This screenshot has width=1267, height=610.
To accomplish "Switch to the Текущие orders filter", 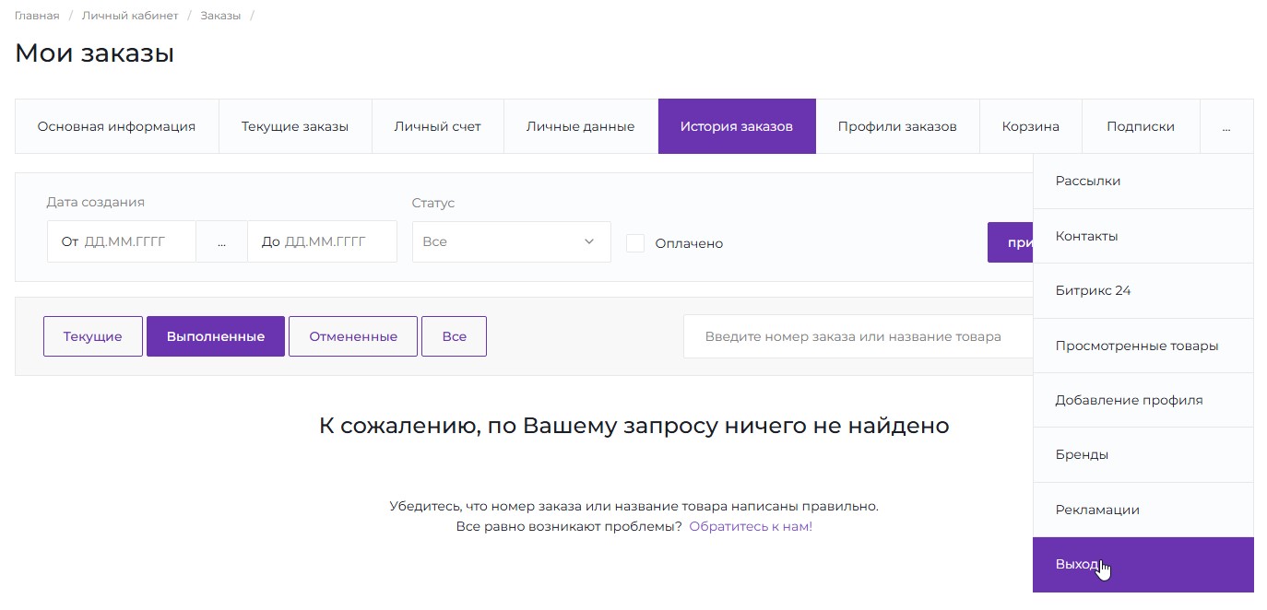I will (x=92, y=335).
